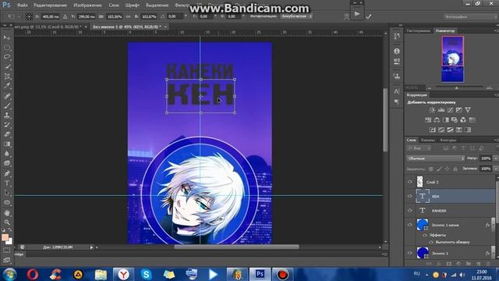Open the layer opacity slider arrow
The image size is (499, 281).
coord(496,158)
